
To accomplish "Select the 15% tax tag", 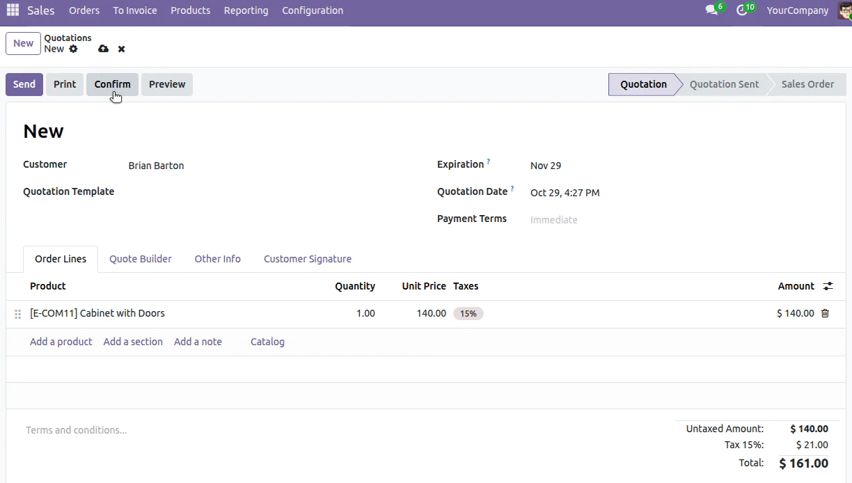I will 468,313.
